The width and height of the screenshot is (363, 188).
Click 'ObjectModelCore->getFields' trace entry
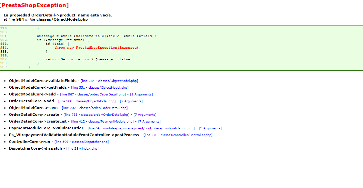tap(38, 87)
